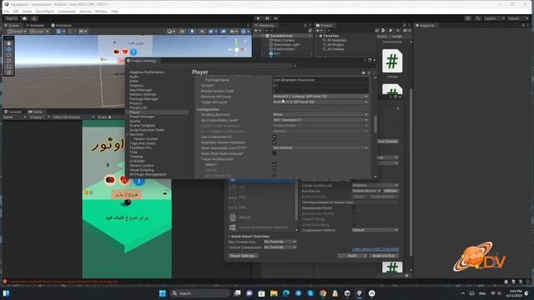This screenshot has width=534, height=300.
Task: Open Player settings help icon
Action: pos(364,72)
